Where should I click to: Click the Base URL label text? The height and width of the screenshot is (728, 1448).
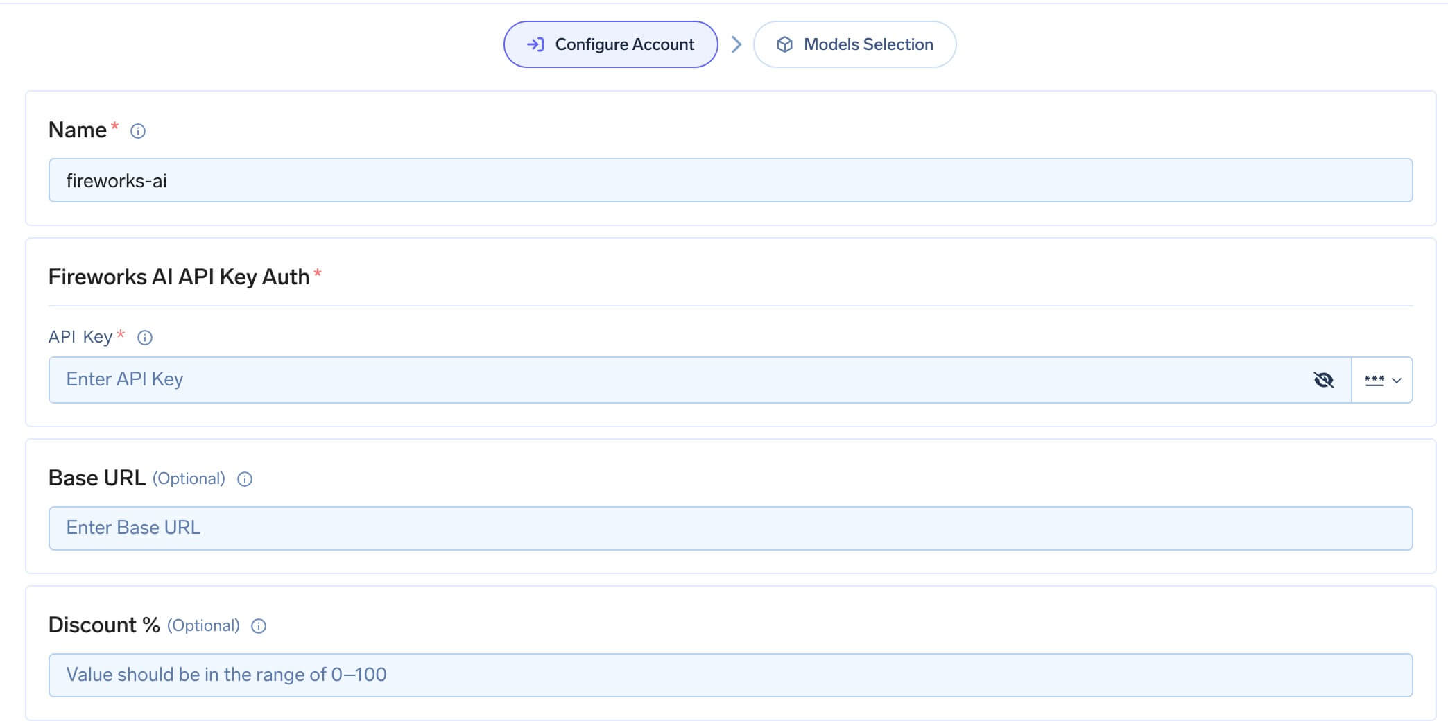(97, 478)
